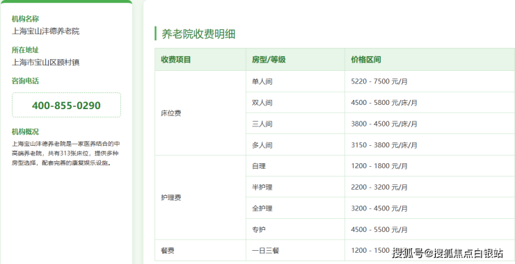Click the 多人间 room type cell
The width and height of the screenshot is (515, 264).
295,145
